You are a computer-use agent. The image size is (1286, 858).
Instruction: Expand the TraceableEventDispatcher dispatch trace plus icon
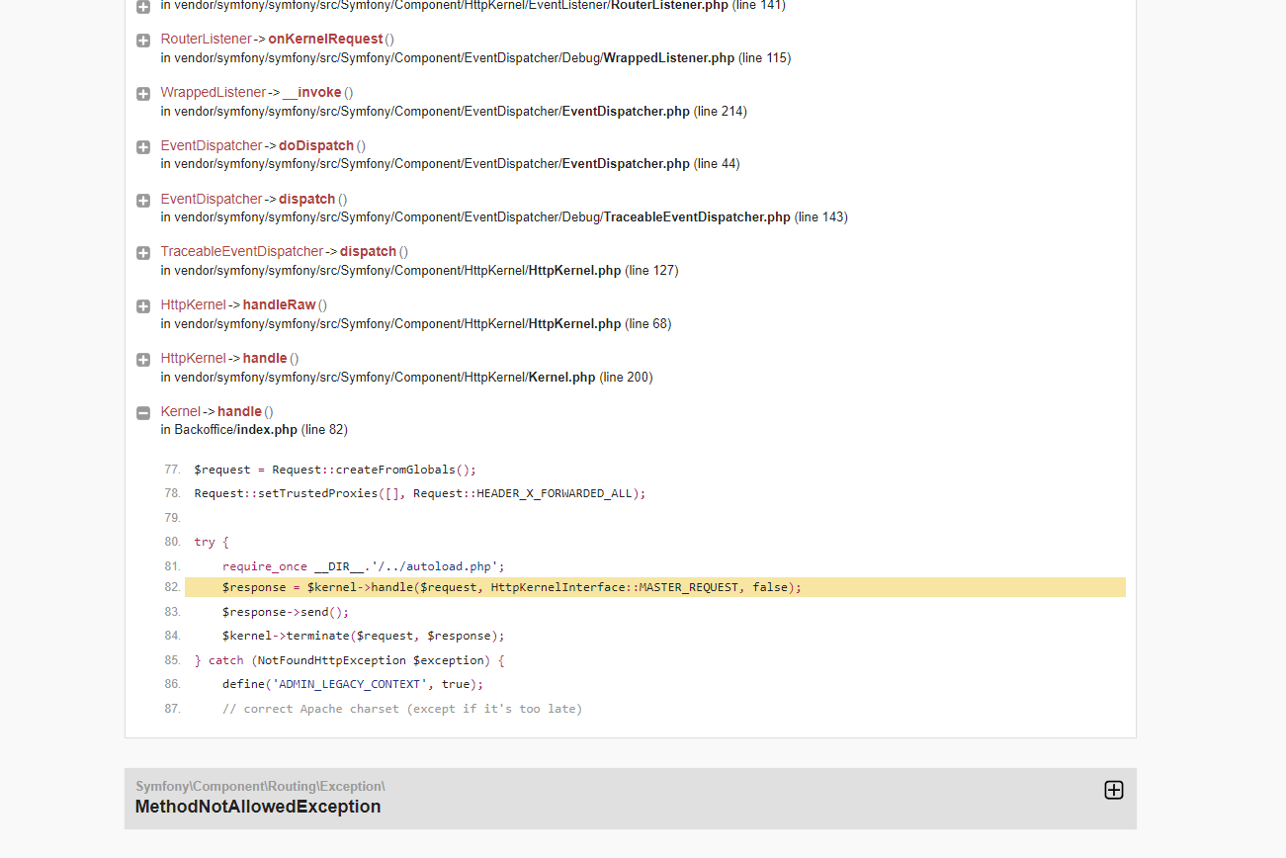143,253
